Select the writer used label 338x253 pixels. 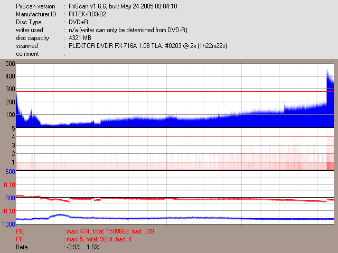[x=30, y=30]
